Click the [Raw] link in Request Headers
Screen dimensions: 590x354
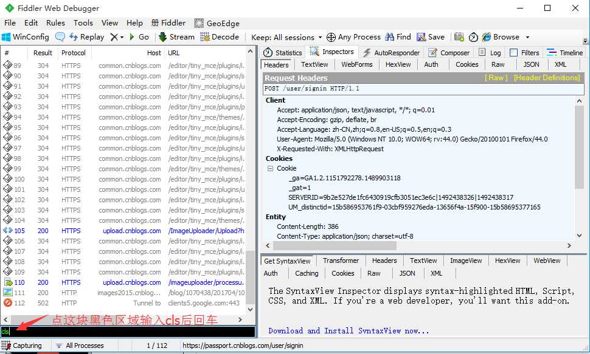pyautogui.click(x=496, y=78)
